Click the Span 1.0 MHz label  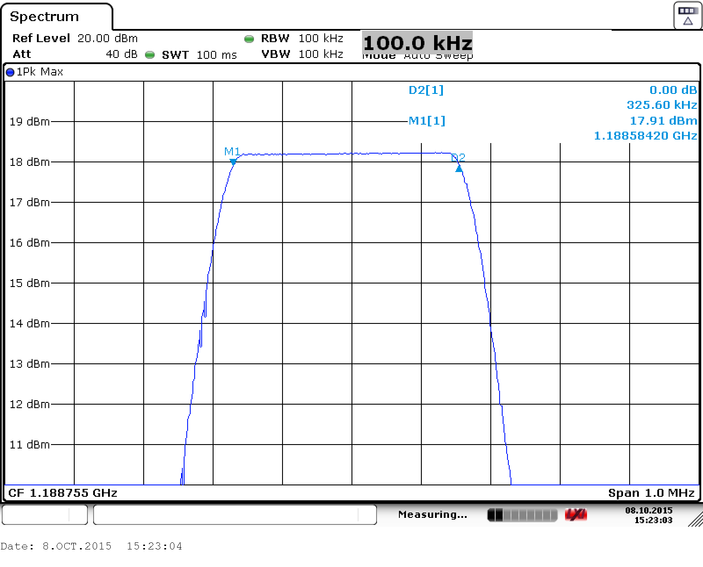651,493
